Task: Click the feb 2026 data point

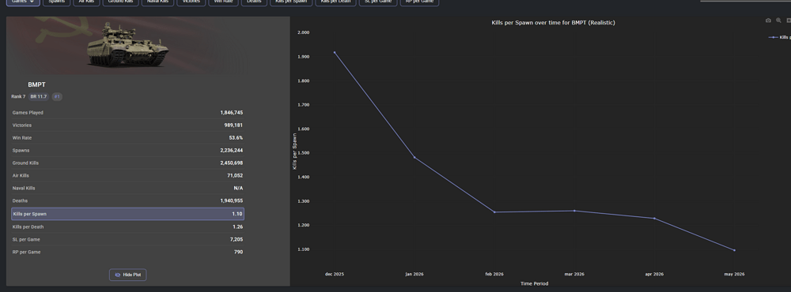Action: coord(494,212)
